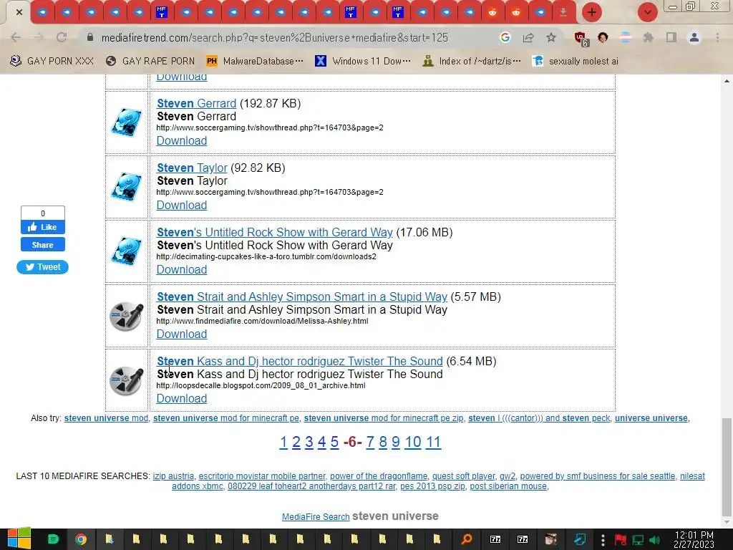Click Download under Steven Kass Twister The Sound
This screenshot has width=733, height=550.
(181, 399)
